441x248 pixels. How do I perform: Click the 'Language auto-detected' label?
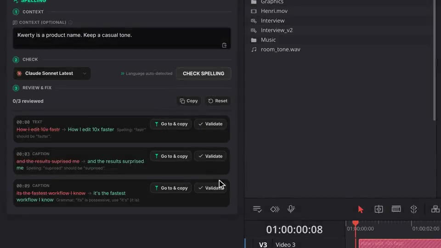[149, 73]
